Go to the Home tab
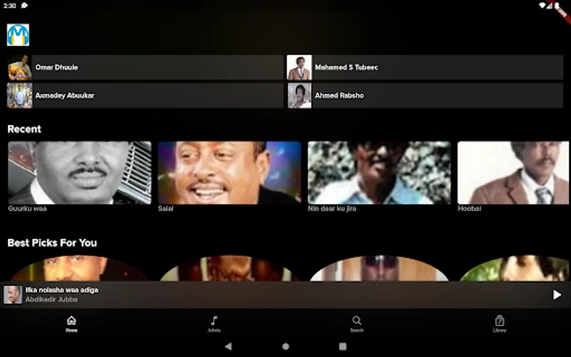 pos(71,324)
